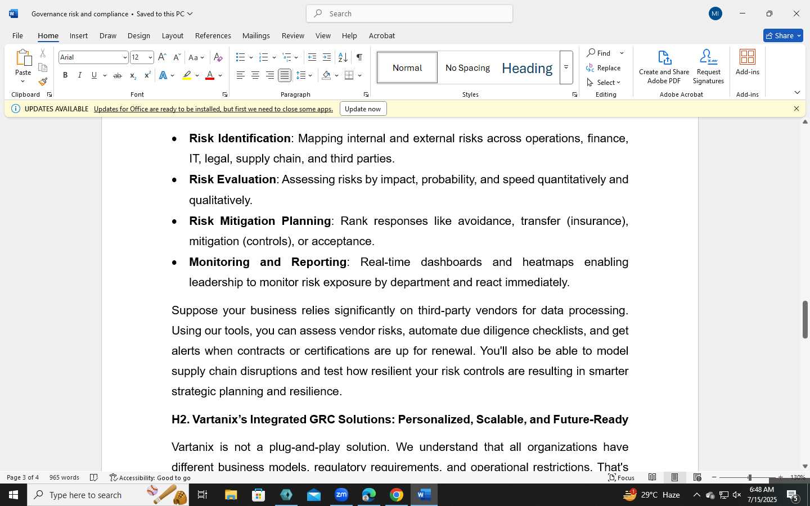The width and height of the screenshot is (810, 506).
Task: Click the Find magnifier command
Action: pyautogui.click(x=598, y=53)
